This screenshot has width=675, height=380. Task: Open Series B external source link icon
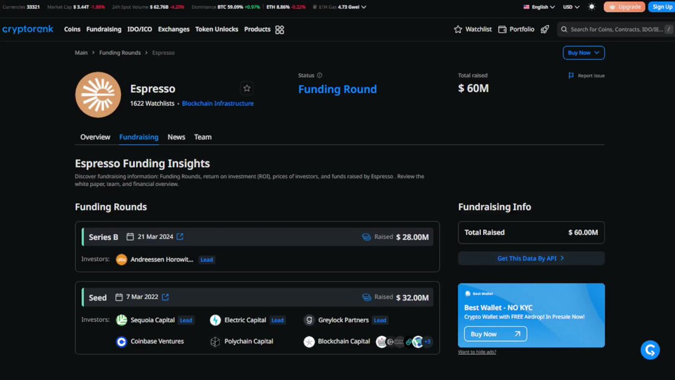click(x=180, y=237)
